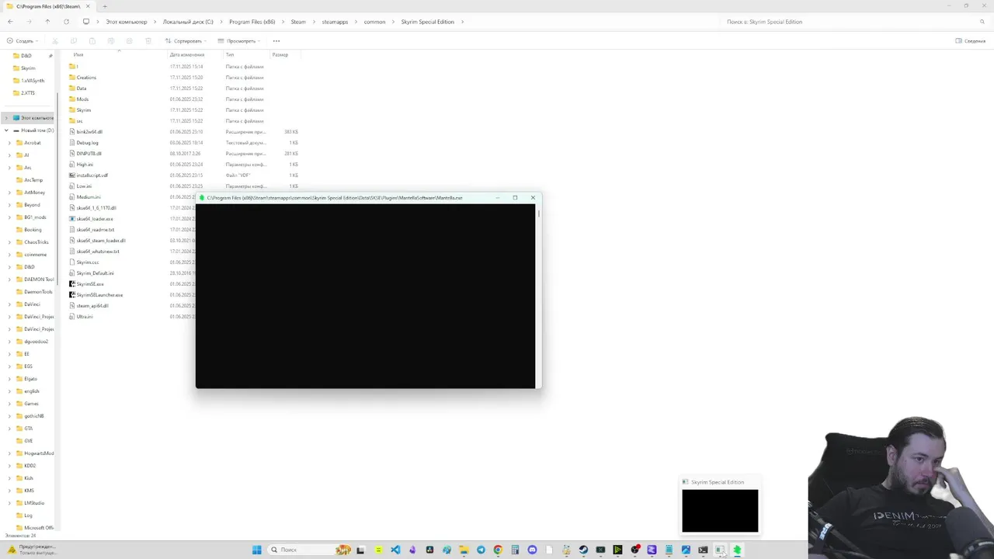Screen dimensions: 994x559
Task: Click the Skyrim Special Edition taskbar preview thumbnail
Action: click(720, 511)
